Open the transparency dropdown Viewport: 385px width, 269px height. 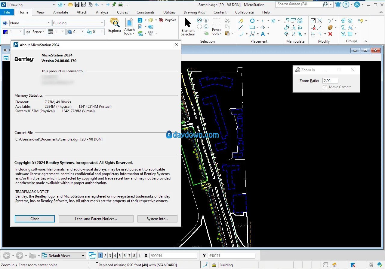coord(75,32)
